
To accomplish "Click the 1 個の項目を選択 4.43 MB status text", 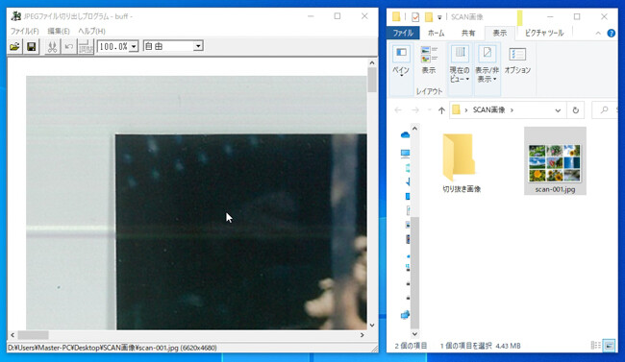I will [481, 346].
